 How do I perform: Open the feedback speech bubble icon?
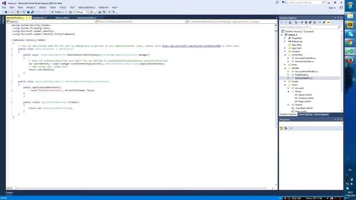click(x=277, y=2)
